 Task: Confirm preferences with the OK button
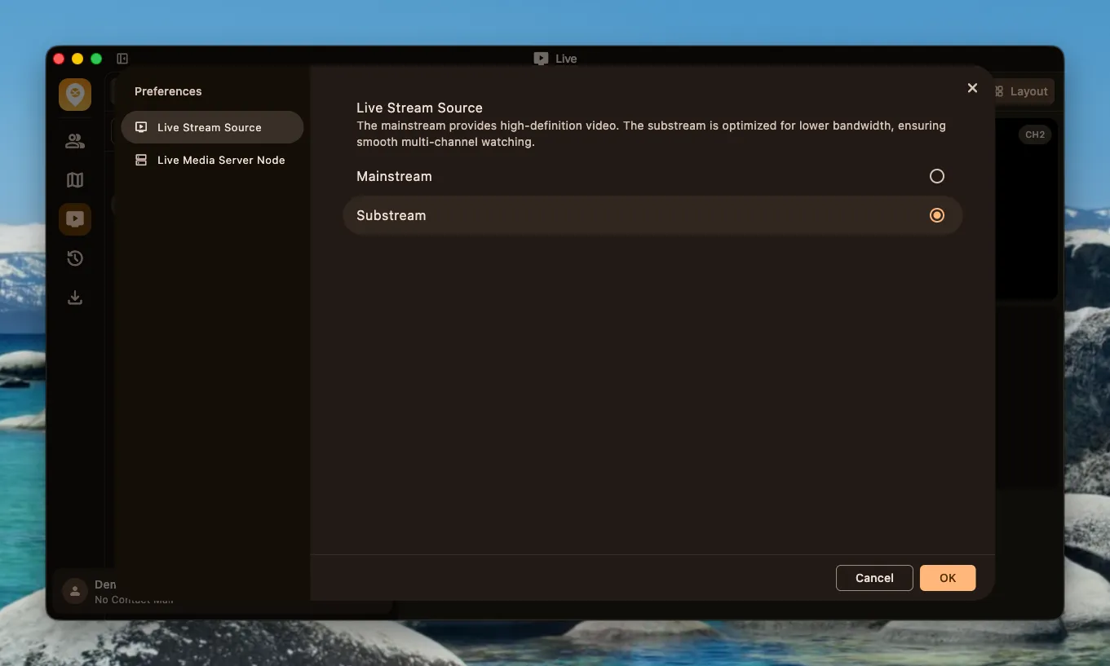tap(948, 578)
